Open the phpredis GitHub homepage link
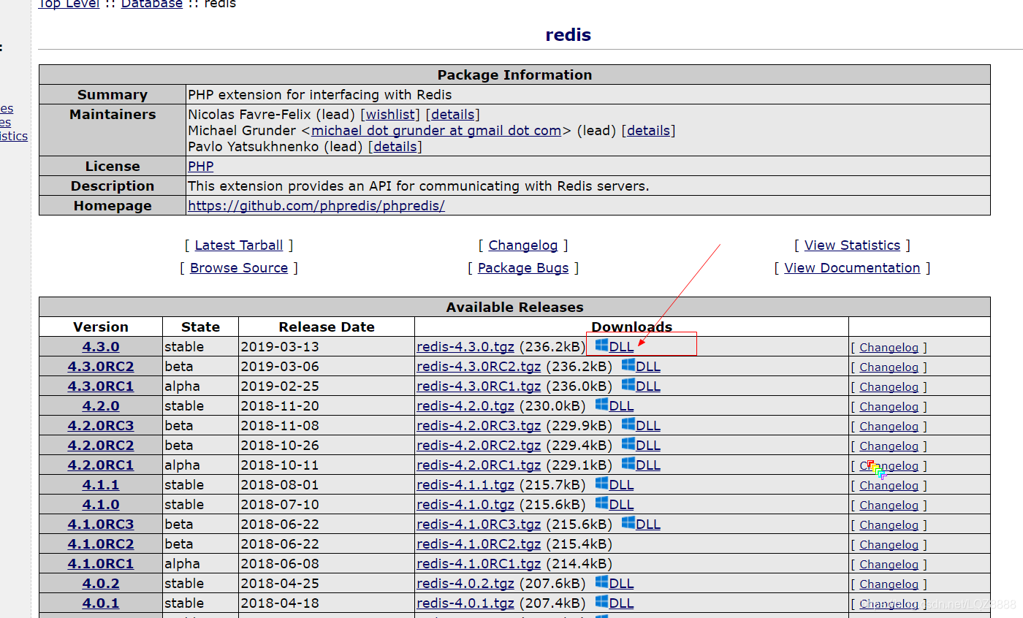Screen dimensions: 1023x618 pos(316,206)
